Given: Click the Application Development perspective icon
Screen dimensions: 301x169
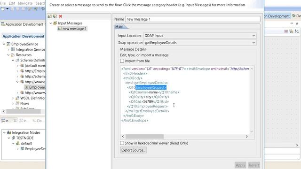Looking at the screenshot, I should [3, 24].
